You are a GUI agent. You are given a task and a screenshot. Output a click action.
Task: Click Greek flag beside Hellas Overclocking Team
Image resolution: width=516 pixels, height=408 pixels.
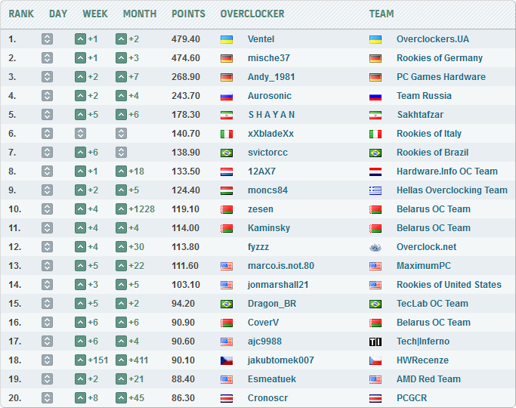tap(375, 190)
